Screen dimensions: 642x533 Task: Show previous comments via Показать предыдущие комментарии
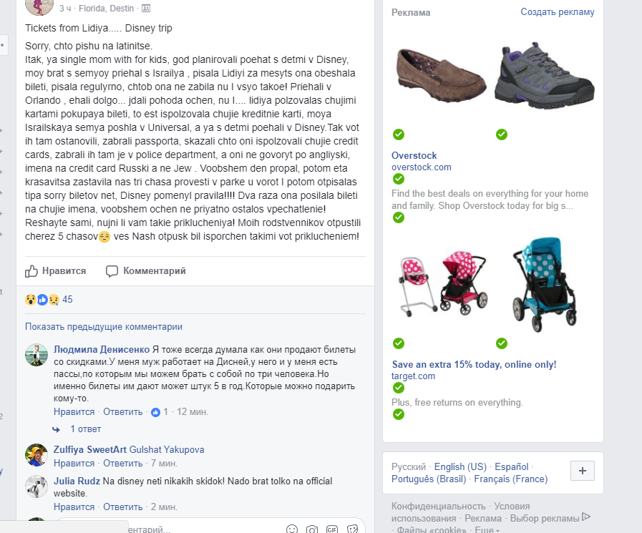[104, 327]
